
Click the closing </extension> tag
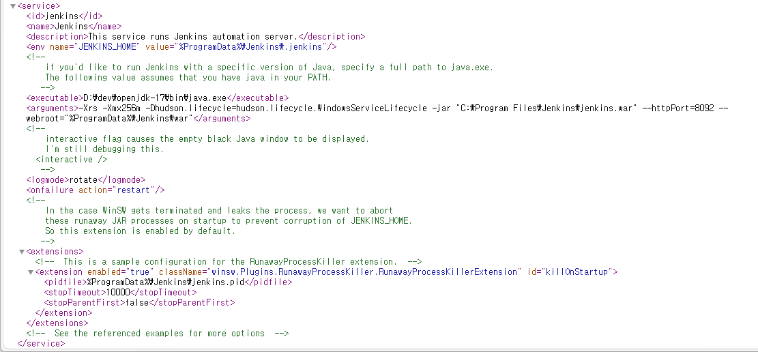click(64, 313)
